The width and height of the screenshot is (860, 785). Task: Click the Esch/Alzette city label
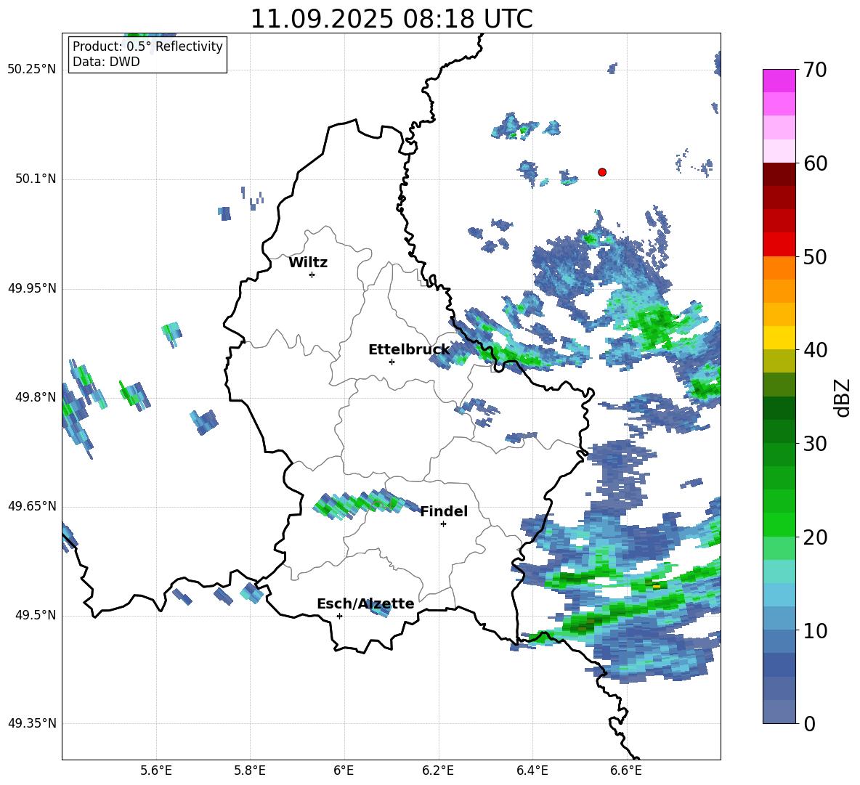pyautogui.click(x=366, y=604)
